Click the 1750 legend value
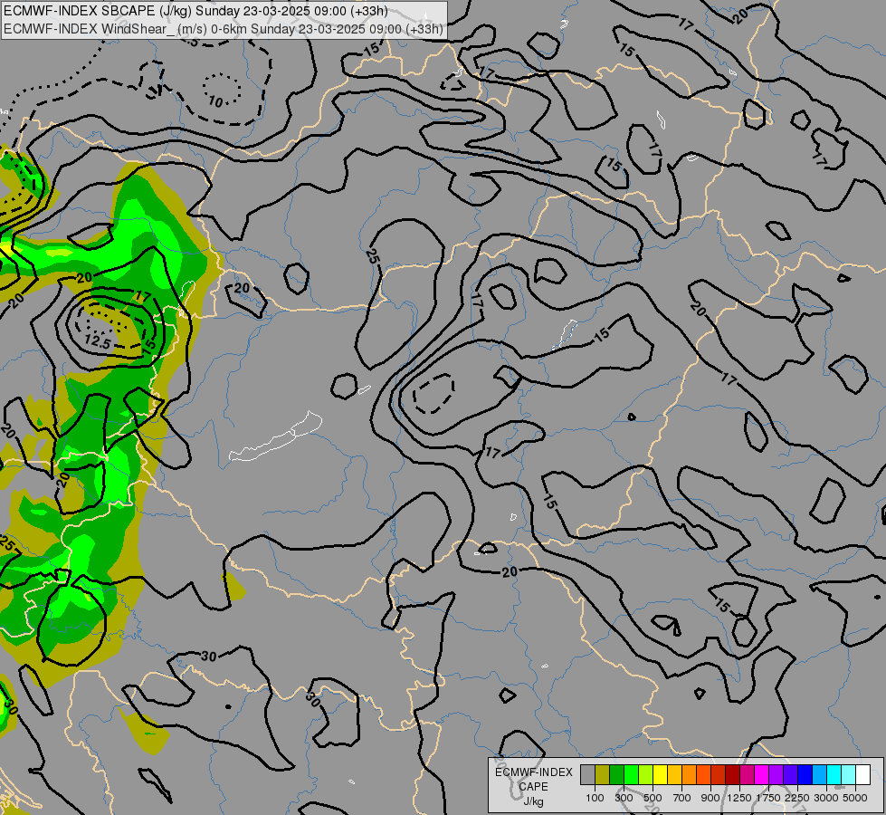 coord(768,798)
